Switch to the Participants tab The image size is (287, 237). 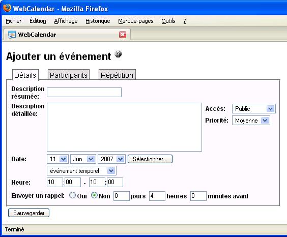[69, 75]
